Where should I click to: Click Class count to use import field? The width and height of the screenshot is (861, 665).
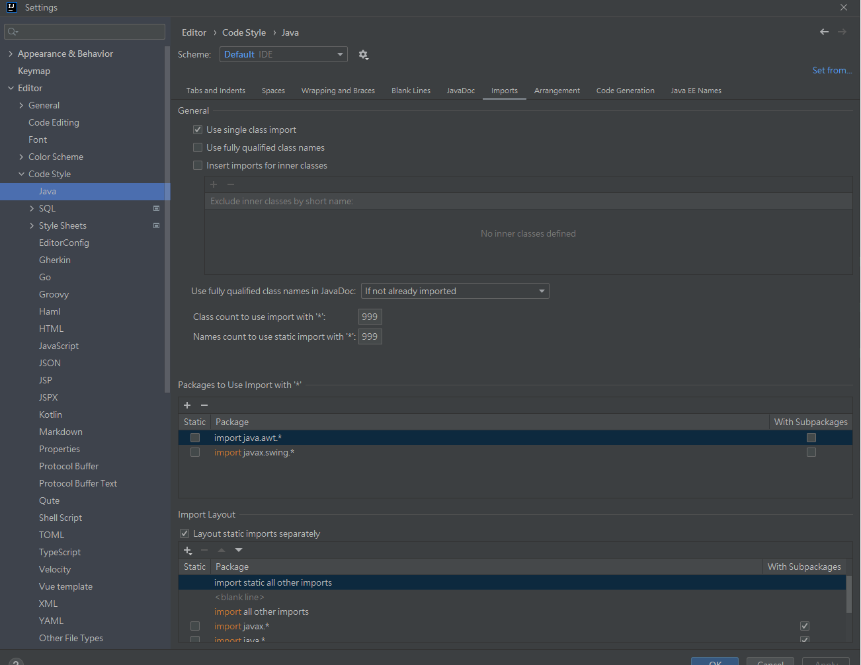(x=370, y=317)
